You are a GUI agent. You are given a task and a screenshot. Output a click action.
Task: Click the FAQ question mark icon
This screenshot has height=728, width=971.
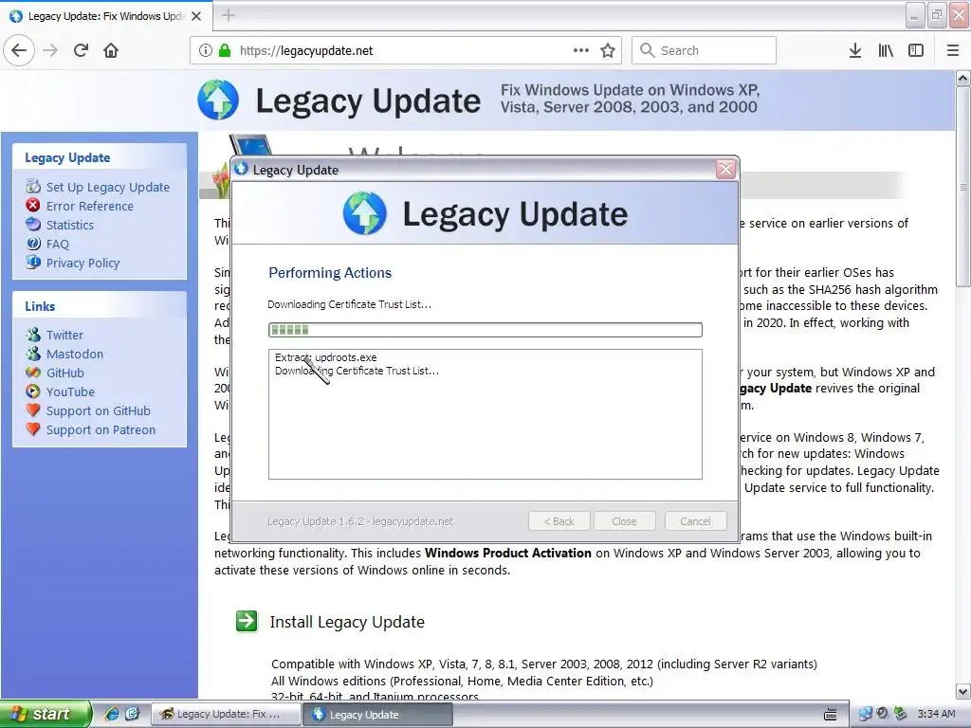click(x=33, y=244)
